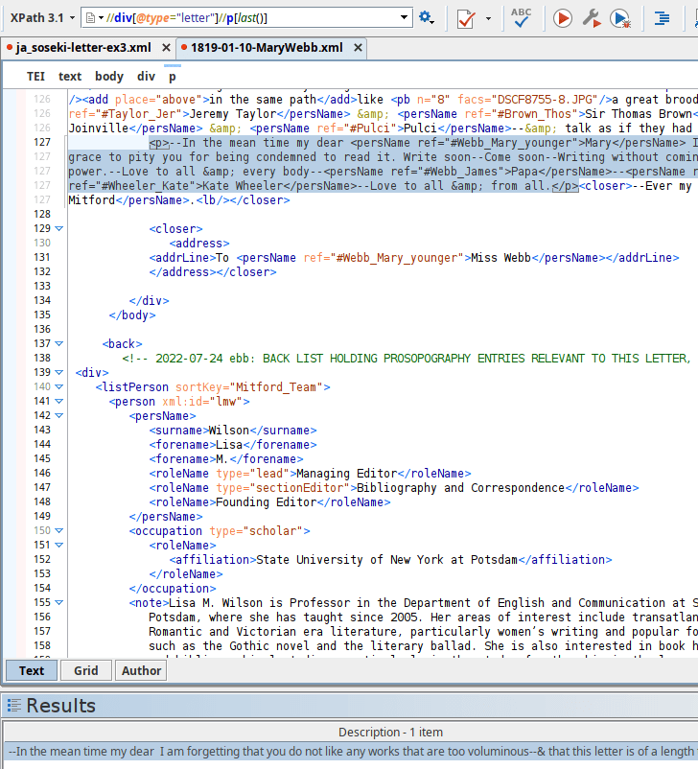Open the Results panel list icon
Screen dimensions: 698x769
tap(14, 706)
